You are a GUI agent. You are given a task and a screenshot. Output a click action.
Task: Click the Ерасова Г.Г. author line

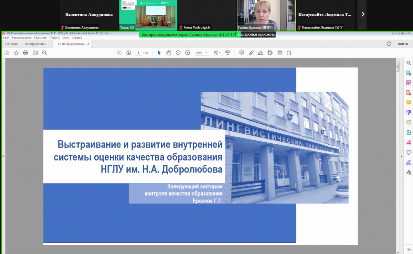coord(207,200)
